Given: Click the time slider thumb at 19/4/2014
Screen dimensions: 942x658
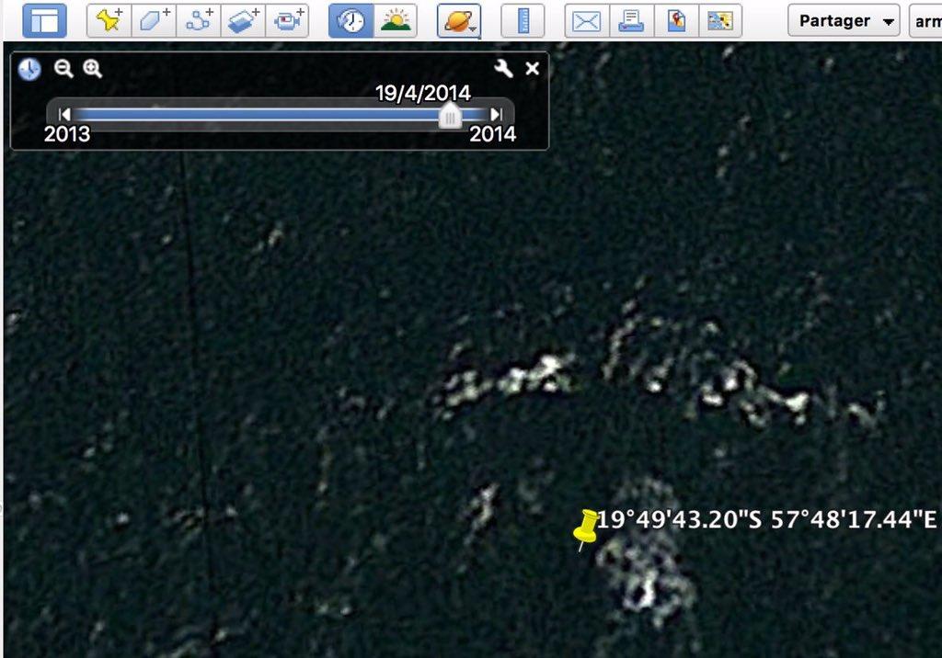Looking at the screenshot, I should click(x=449, y=115).
